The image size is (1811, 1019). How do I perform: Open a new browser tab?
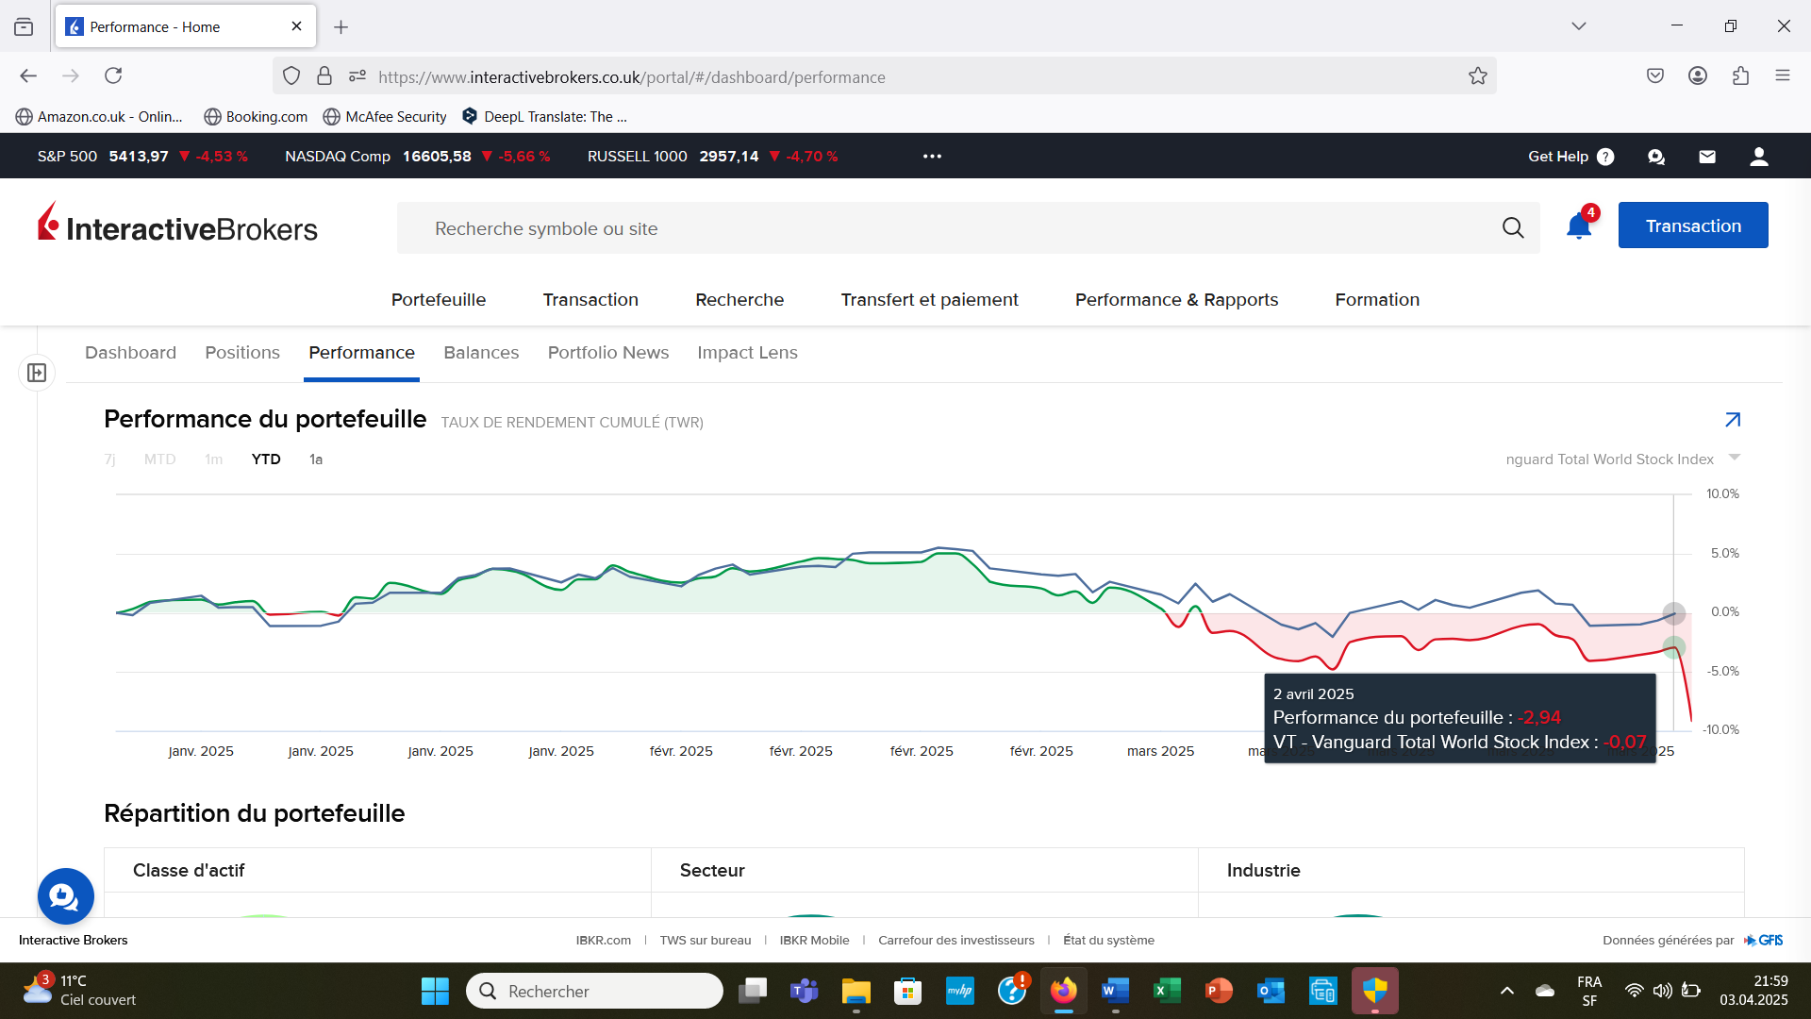(x=341, y=27)
